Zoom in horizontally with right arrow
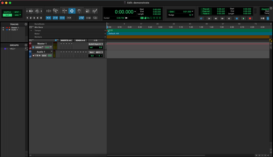This screenshot has height=157, width=273. coord(41,11)
